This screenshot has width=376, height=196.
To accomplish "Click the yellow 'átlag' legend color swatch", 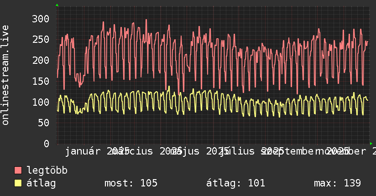I will click(18, 183).
